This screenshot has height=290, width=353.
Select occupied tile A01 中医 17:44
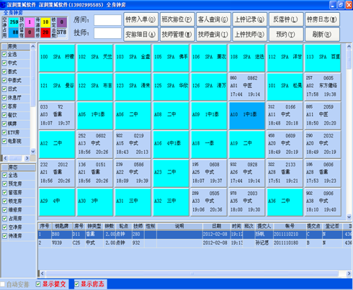(247, 86)
